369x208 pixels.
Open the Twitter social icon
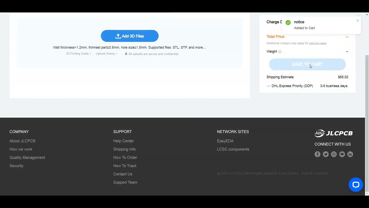coord(326,154)
